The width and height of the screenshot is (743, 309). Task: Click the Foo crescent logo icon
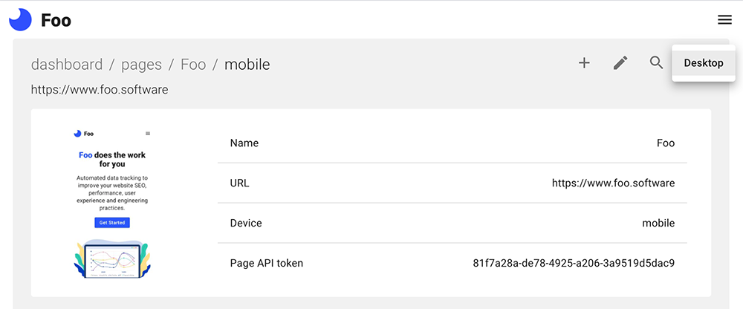tap(20, 20)
